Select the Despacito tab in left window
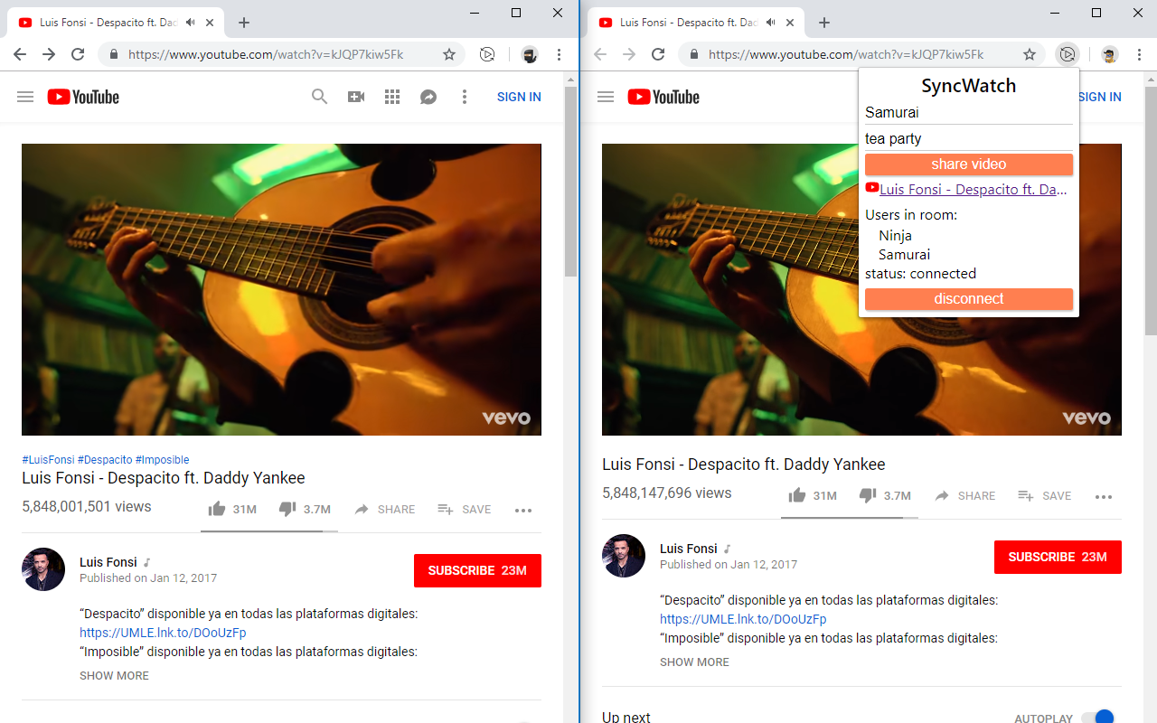Viewport: 1157px width, 723px height. coord(118,23)
